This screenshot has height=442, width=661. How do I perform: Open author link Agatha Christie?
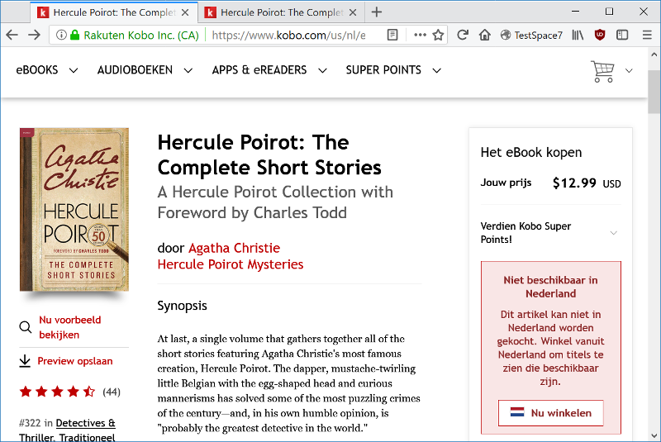click(234, 248)
